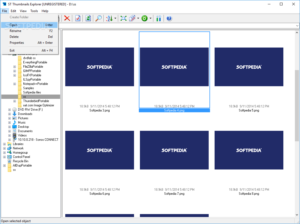300x224 pixels.
Task: Select the ILSpyPortable folder
Action: (x=32, y=80)
